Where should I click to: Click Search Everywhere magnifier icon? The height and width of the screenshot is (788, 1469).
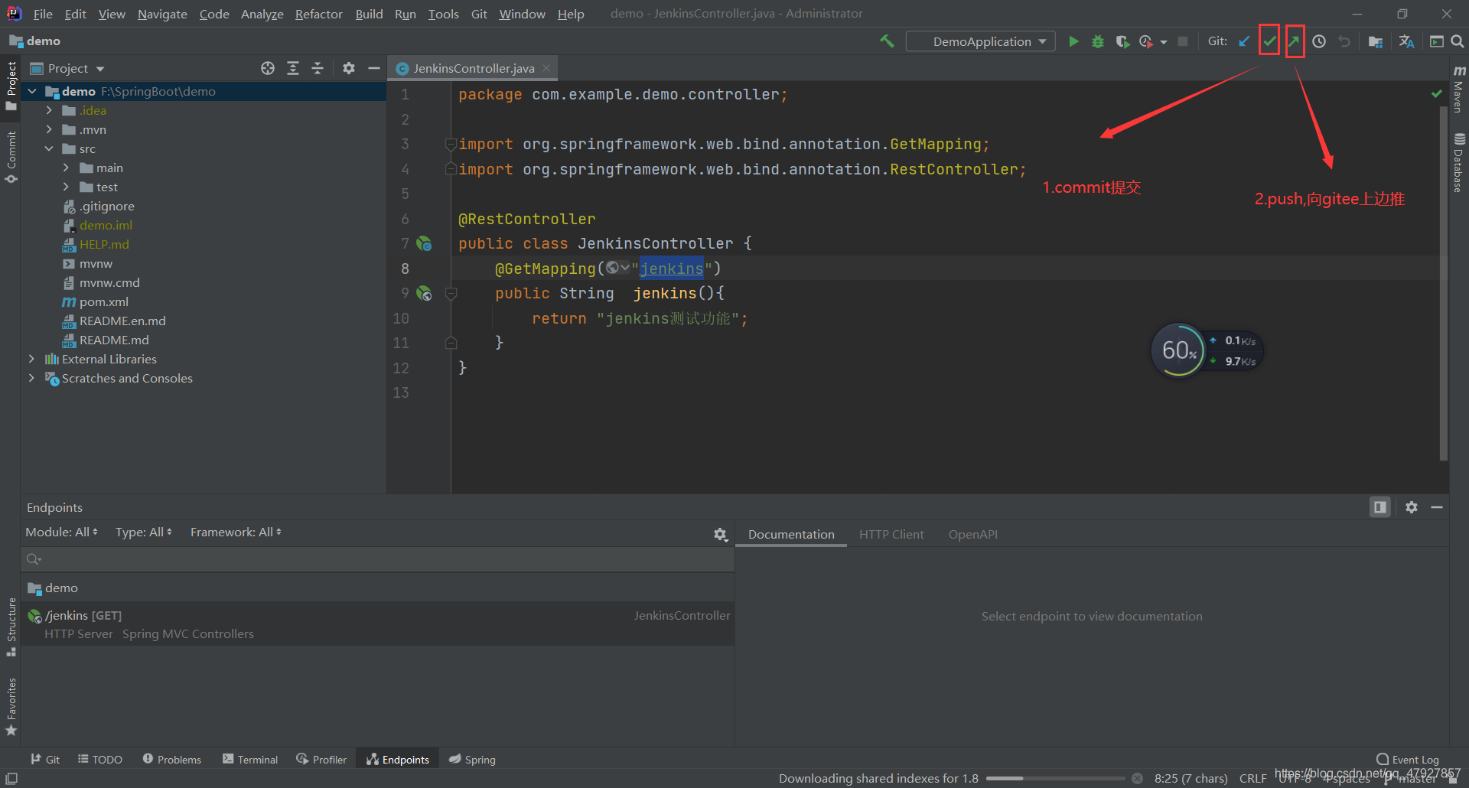point(1458,41)
